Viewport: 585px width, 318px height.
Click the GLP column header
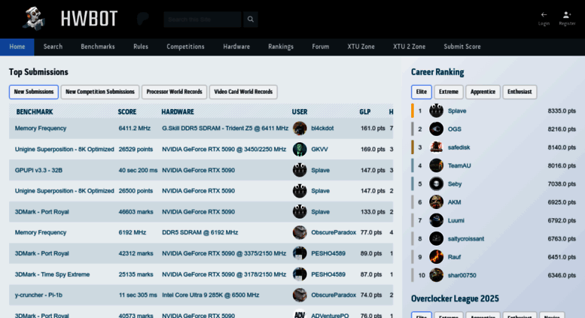[x=365, y=112]
